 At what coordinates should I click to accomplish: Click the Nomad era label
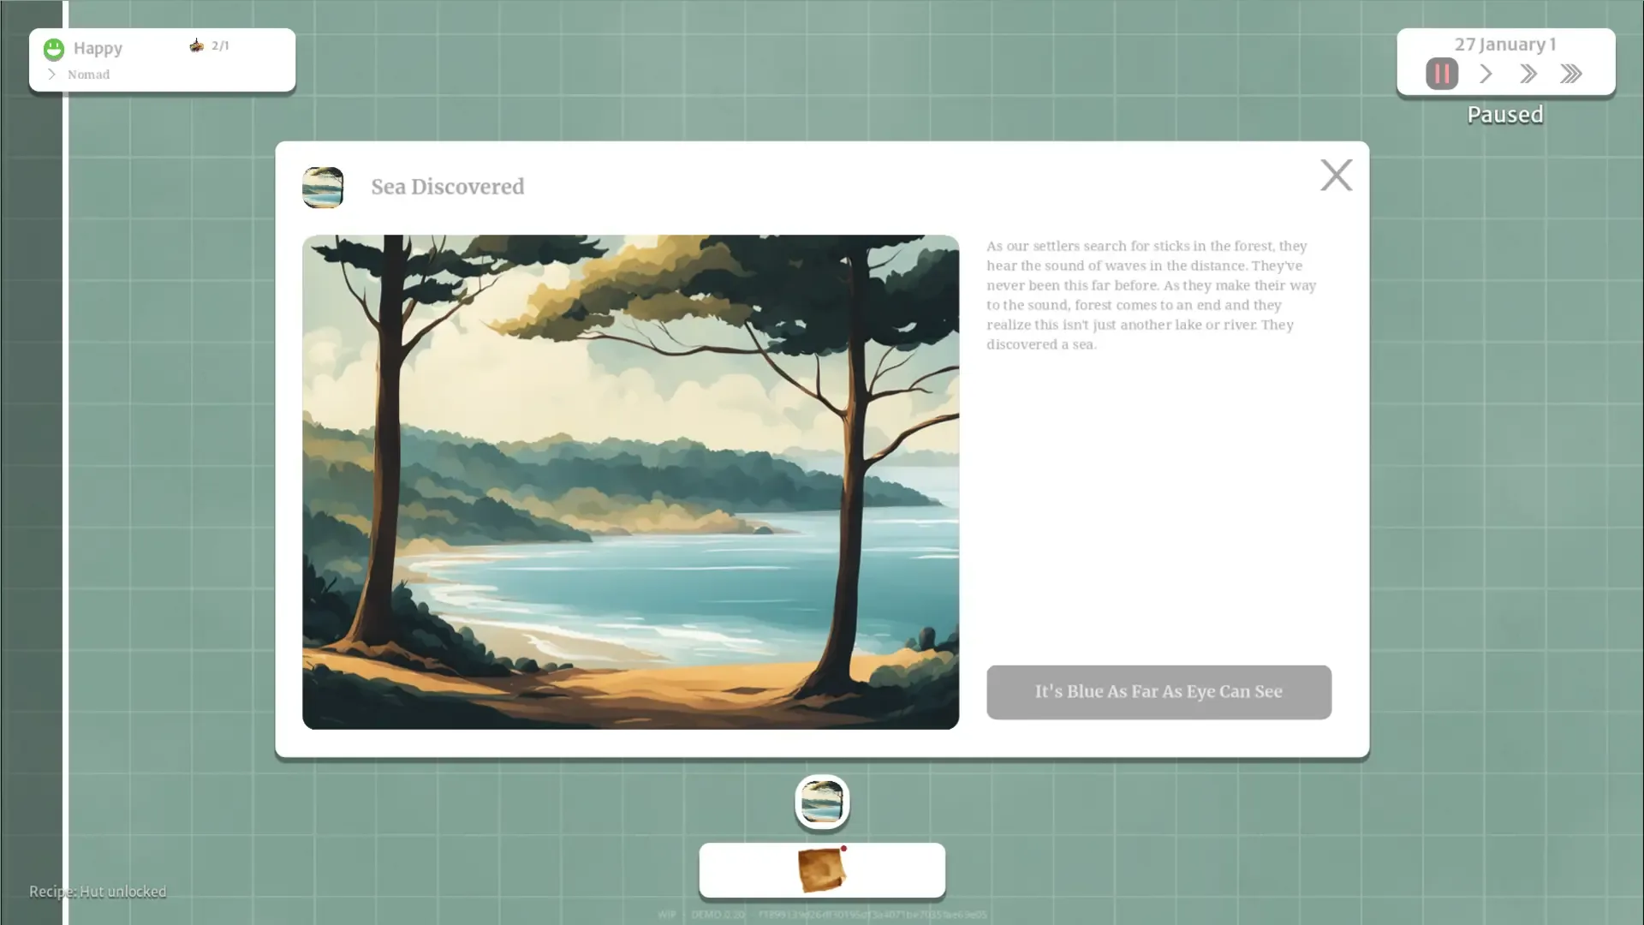[x=89, y=75]
